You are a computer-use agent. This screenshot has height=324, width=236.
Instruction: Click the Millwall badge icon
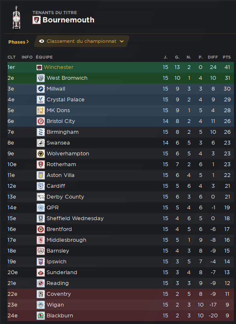(41, 89)
